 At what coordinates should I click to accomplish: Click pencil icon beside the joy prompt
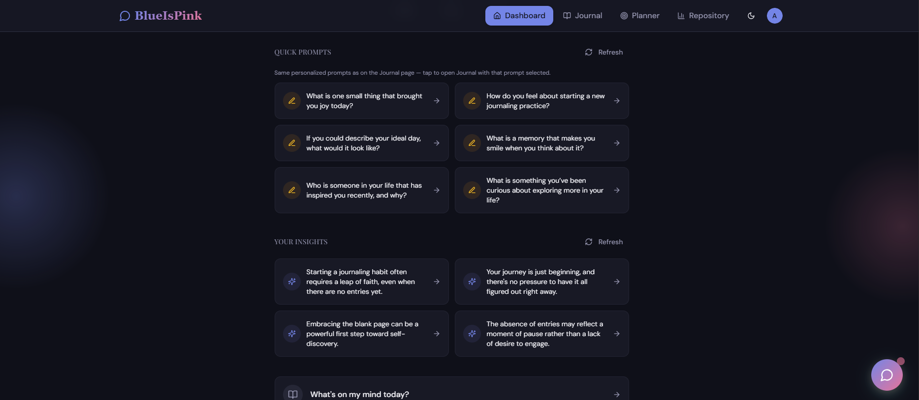click(x=292, y=101)
